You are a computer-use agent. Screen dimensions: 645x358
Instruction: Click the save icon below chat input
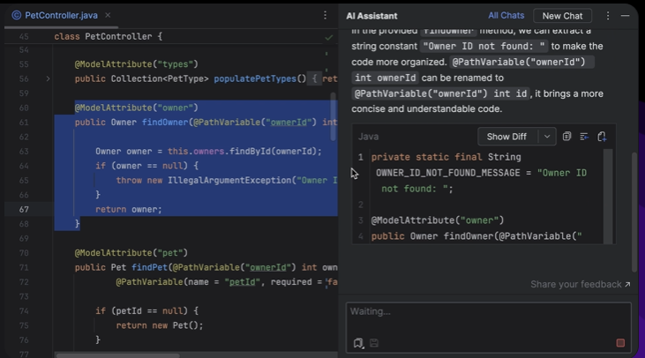(x=374, y=343)
